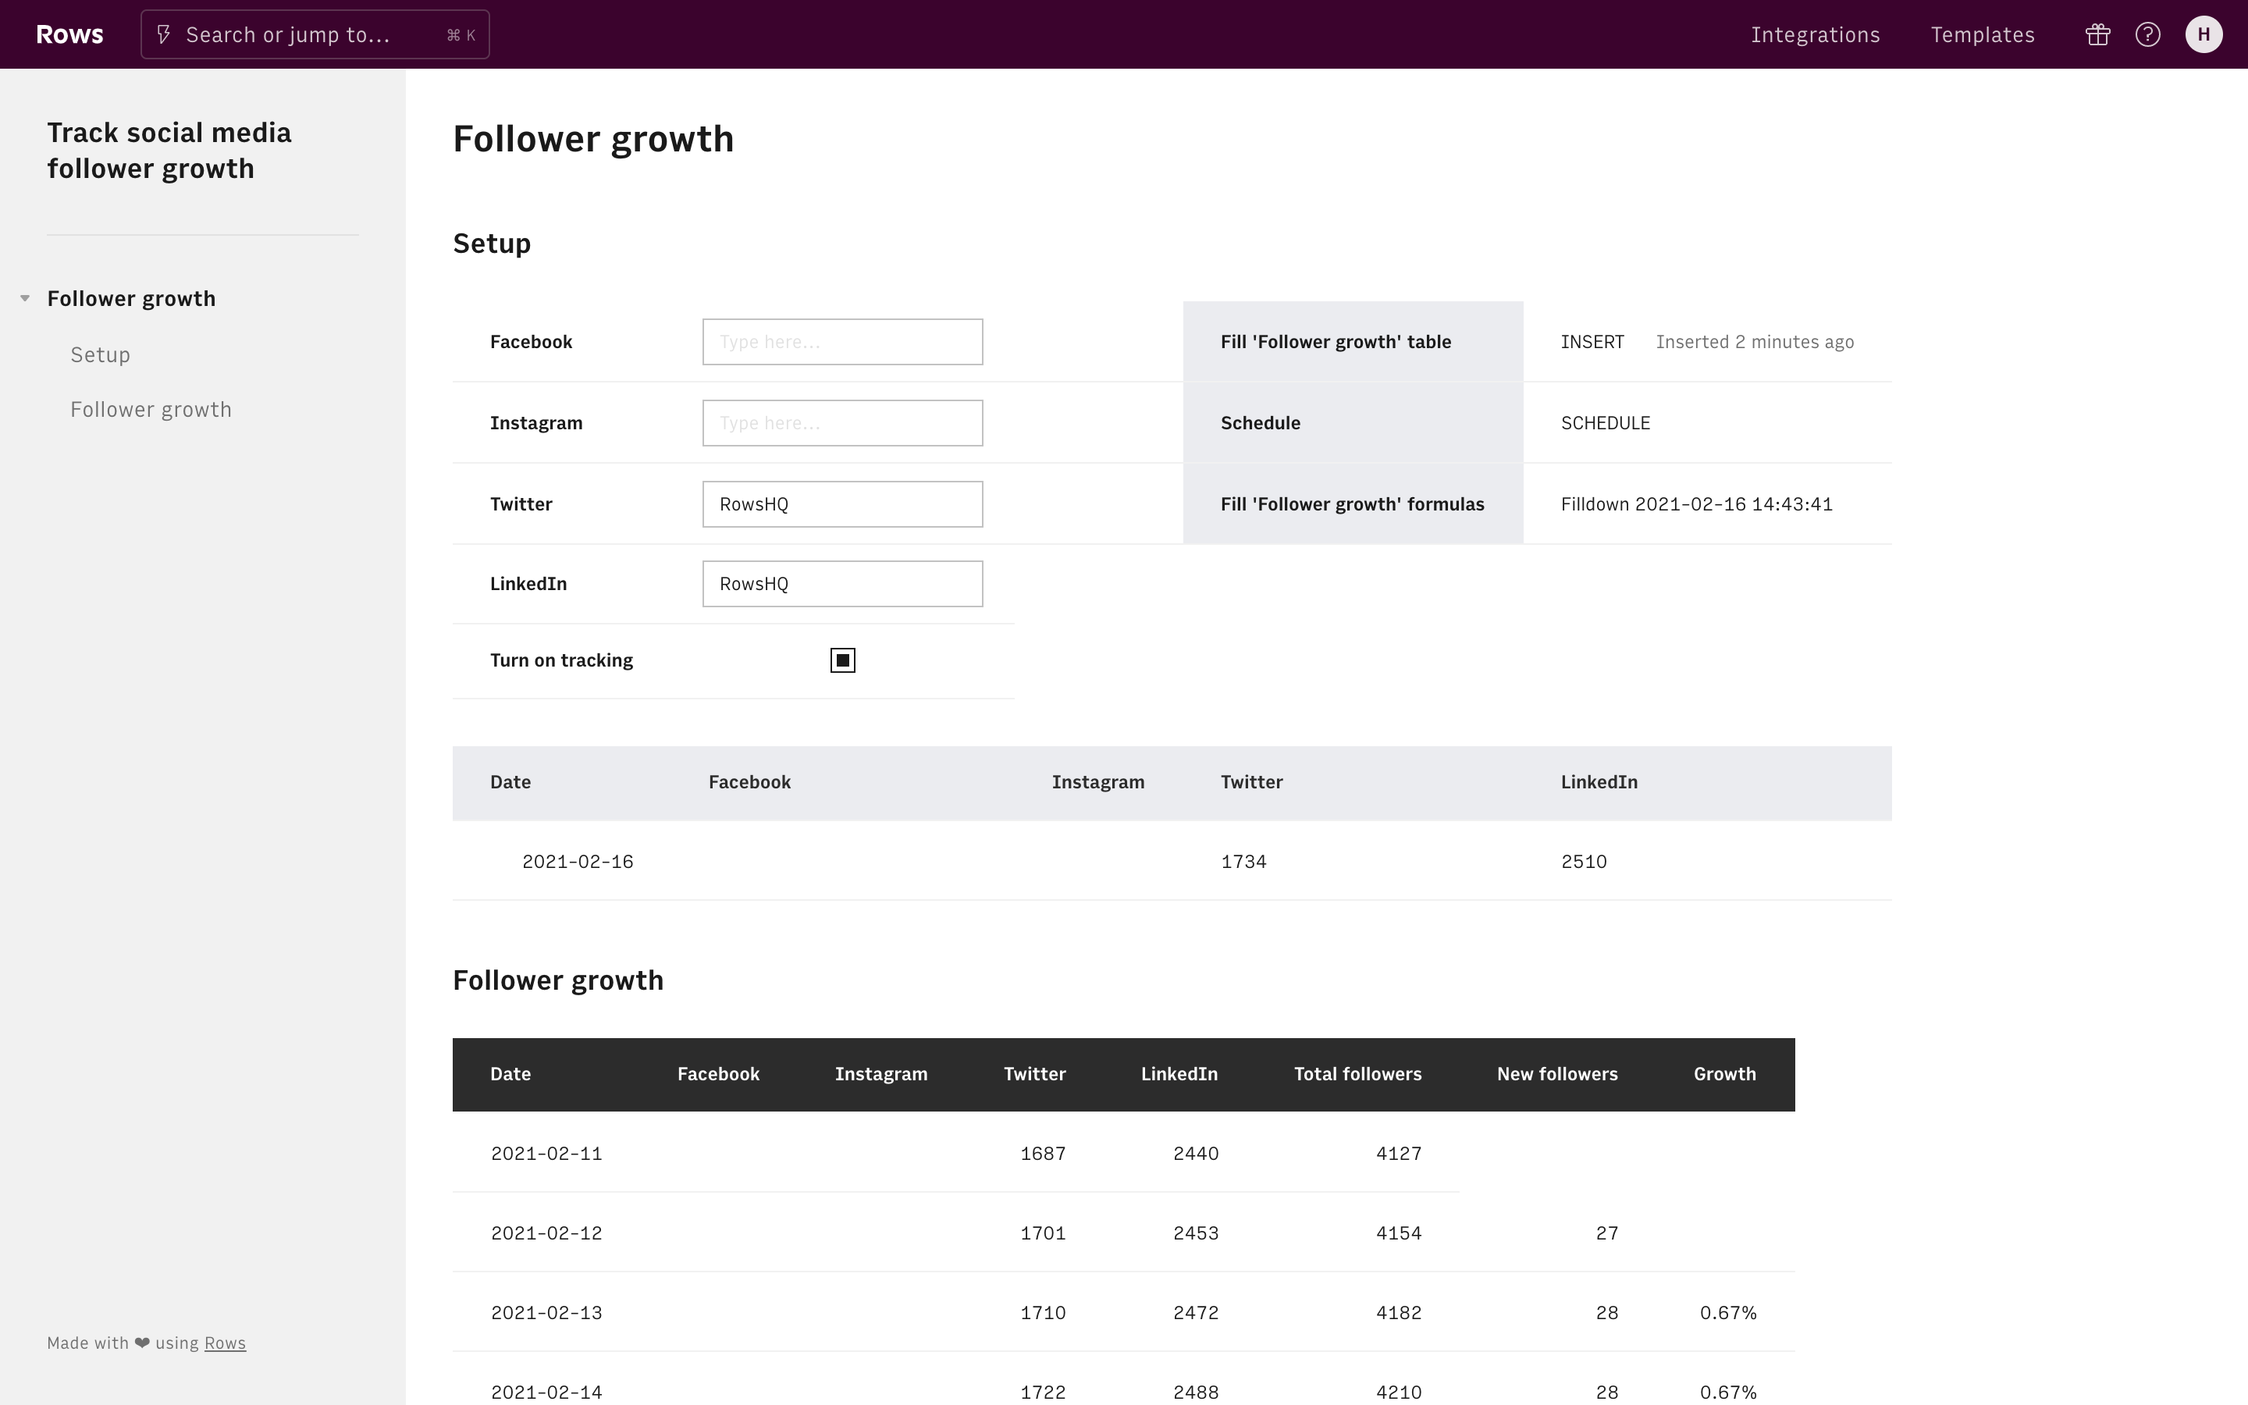The height and width of the screenshot is (1405, 2248).
Task: Select the LinkedIn RowsHQ input field
Action: point(841,582)
